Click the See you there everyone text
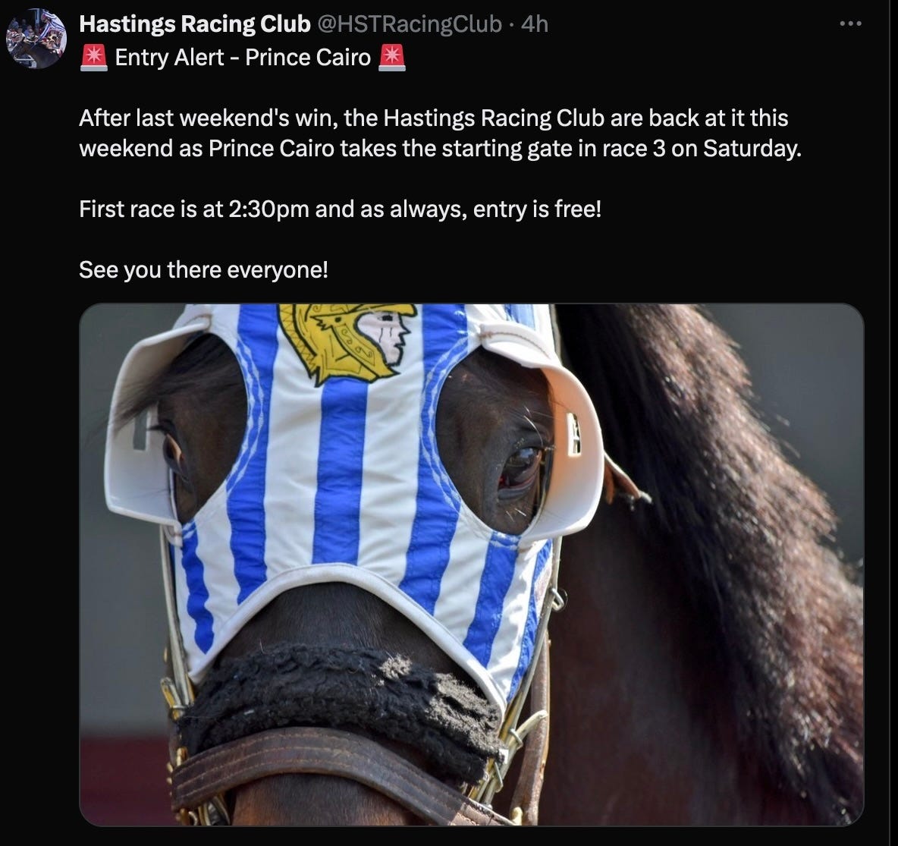 [x=203, y=270]
